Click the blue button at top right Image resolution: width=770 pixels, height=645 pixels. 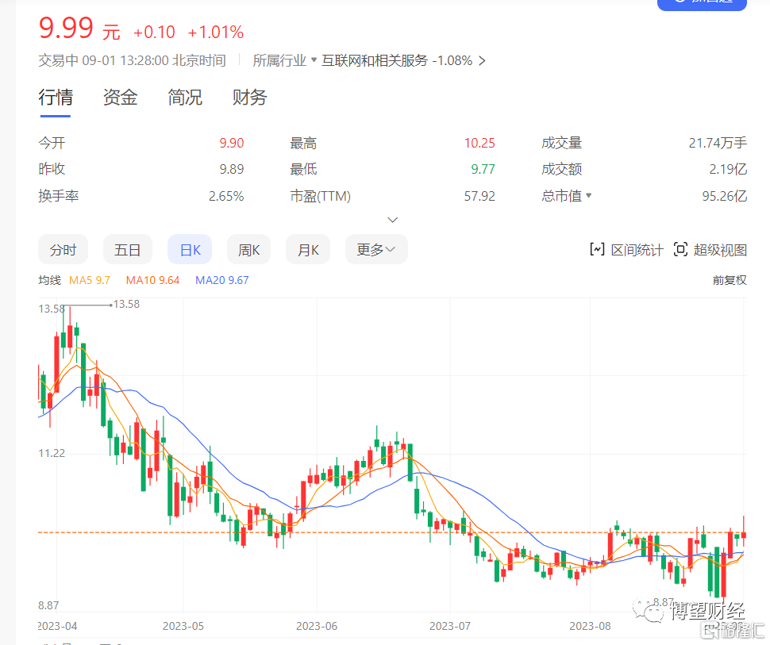point(702,4)
